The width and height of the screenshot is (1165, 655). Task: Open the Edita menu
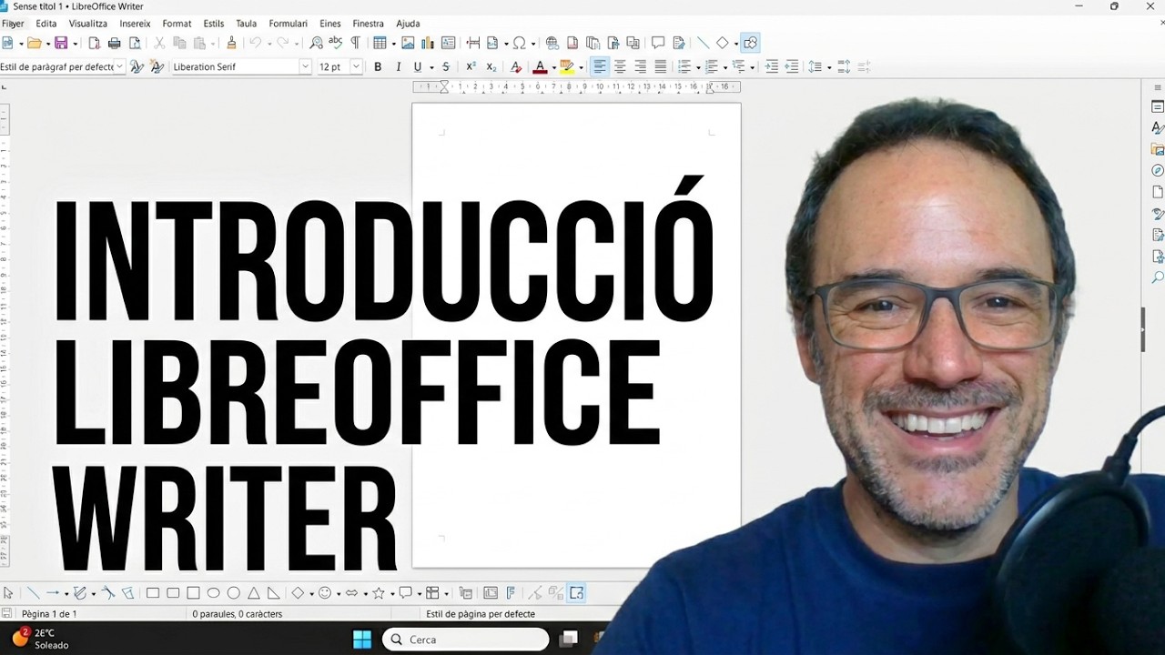coord(46,23)
